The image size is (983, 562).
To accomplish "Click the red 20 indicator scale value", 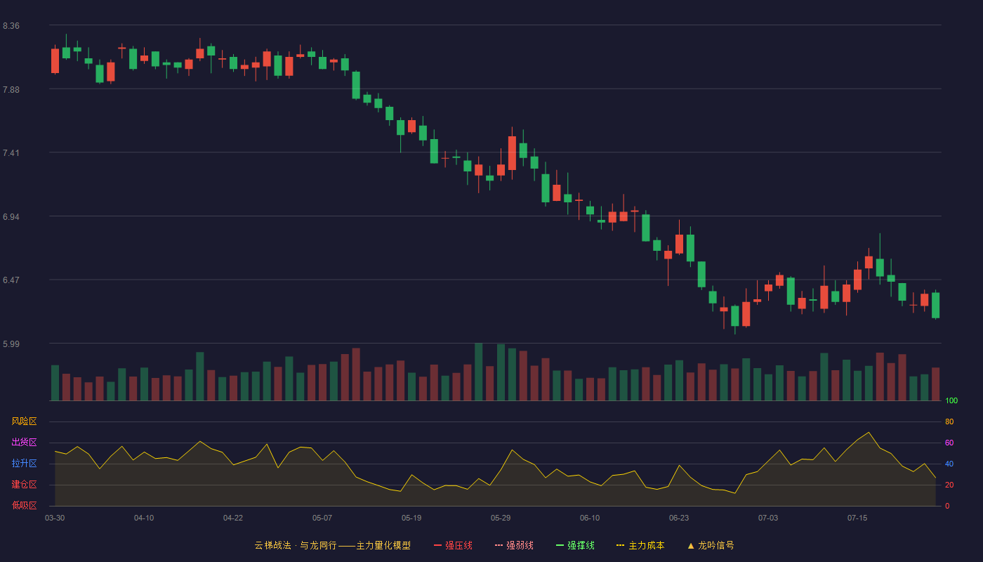I will pos(949,485).
